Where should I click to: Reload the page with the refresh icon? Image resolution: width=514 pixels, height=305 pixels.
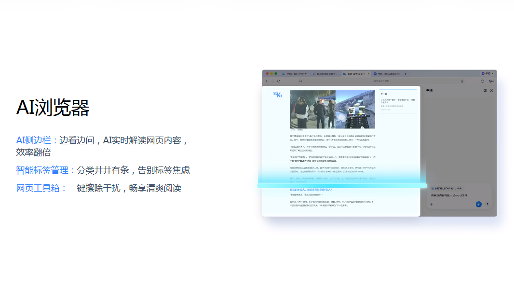[279, 81]
